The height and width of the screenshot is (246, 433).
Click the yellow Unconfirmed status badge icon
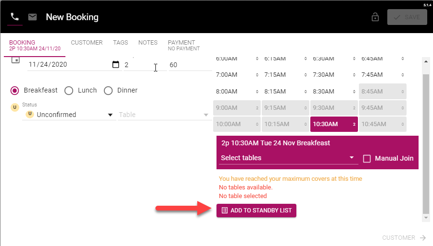tap(15, 106)
